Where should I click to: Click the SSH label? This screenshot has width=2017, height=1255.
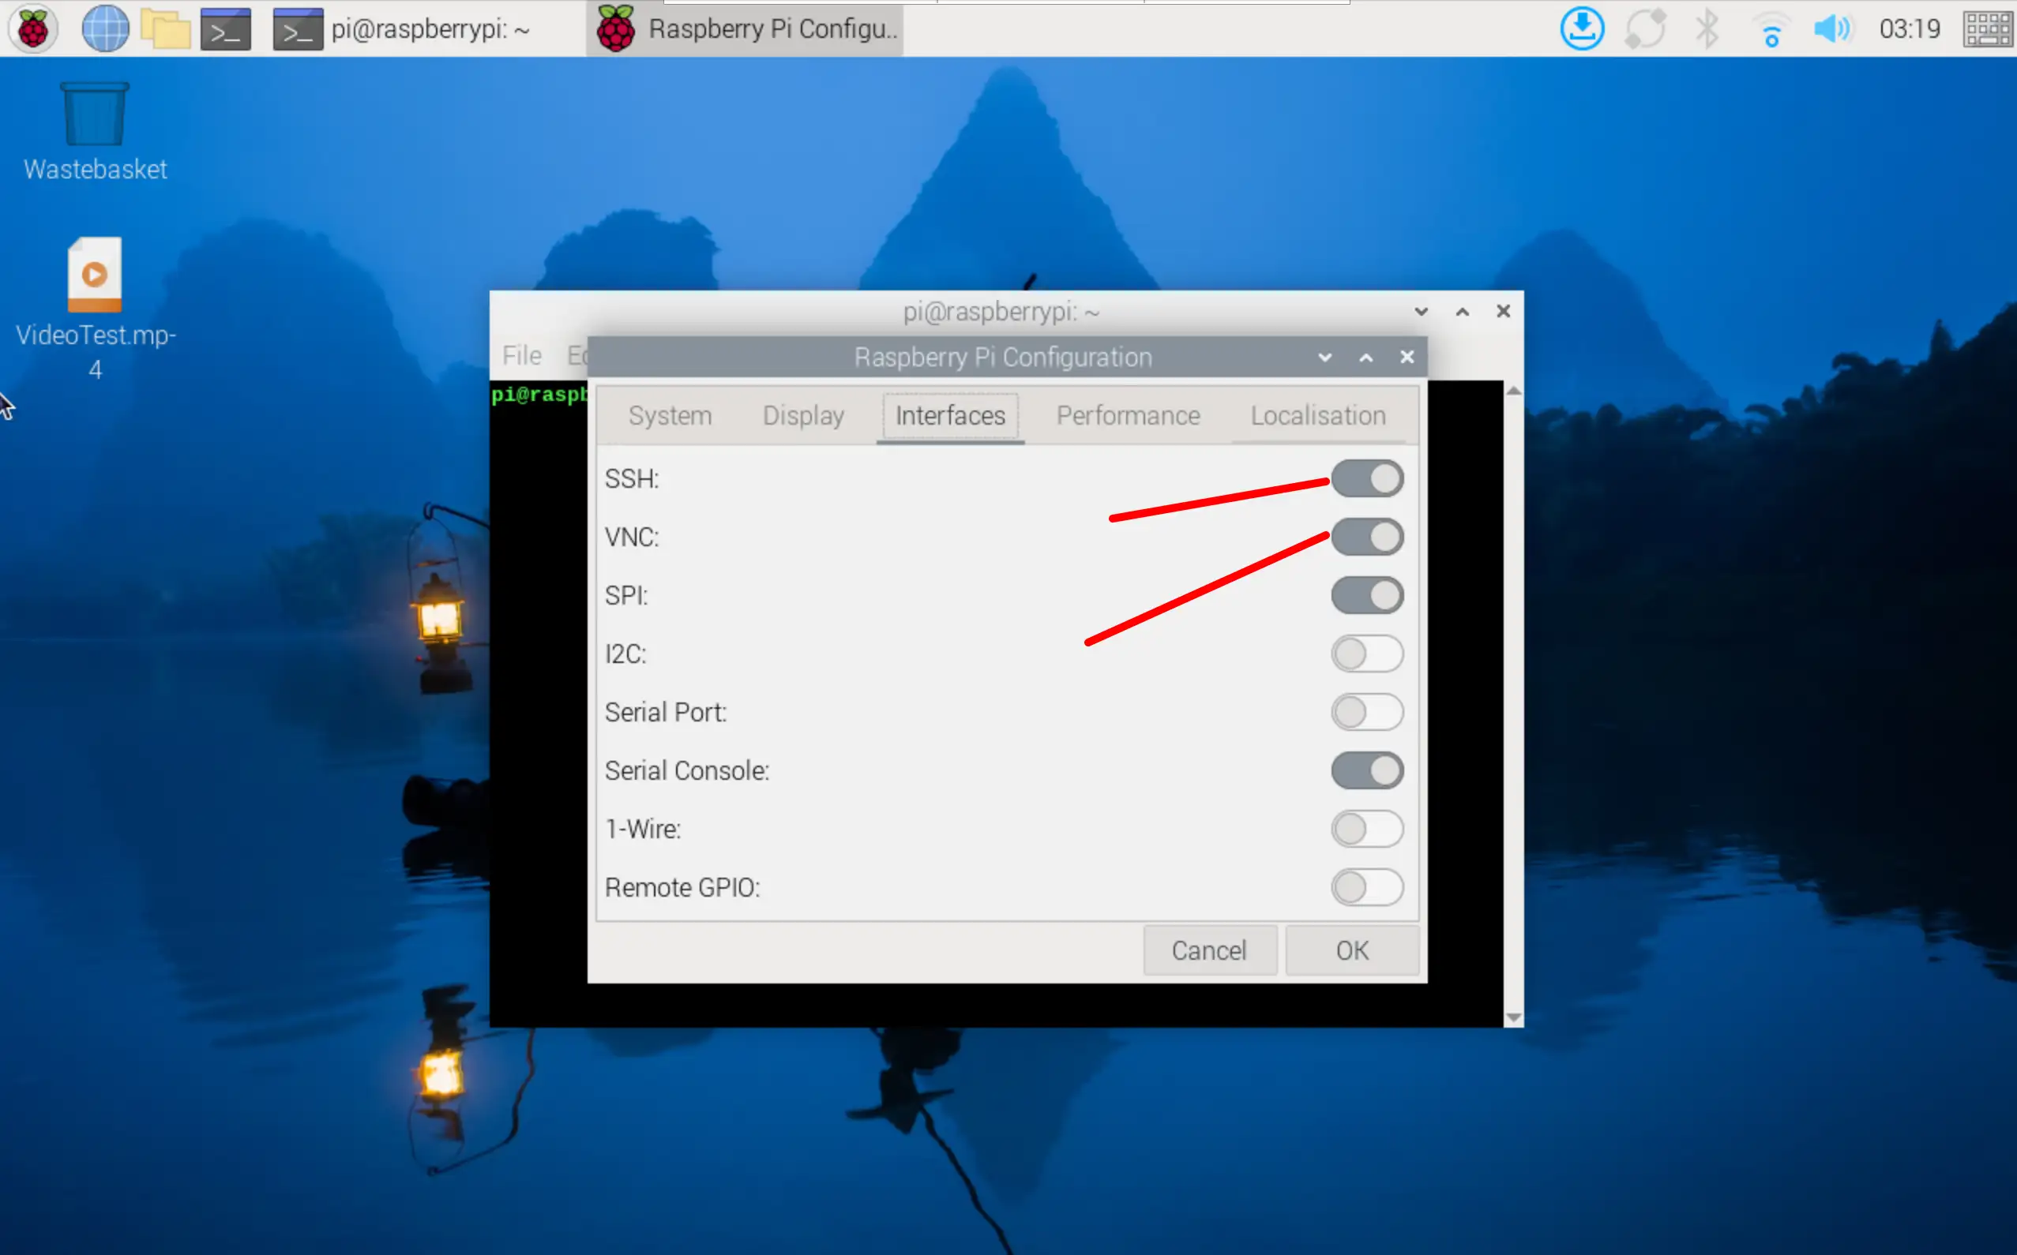coord(632,479)
